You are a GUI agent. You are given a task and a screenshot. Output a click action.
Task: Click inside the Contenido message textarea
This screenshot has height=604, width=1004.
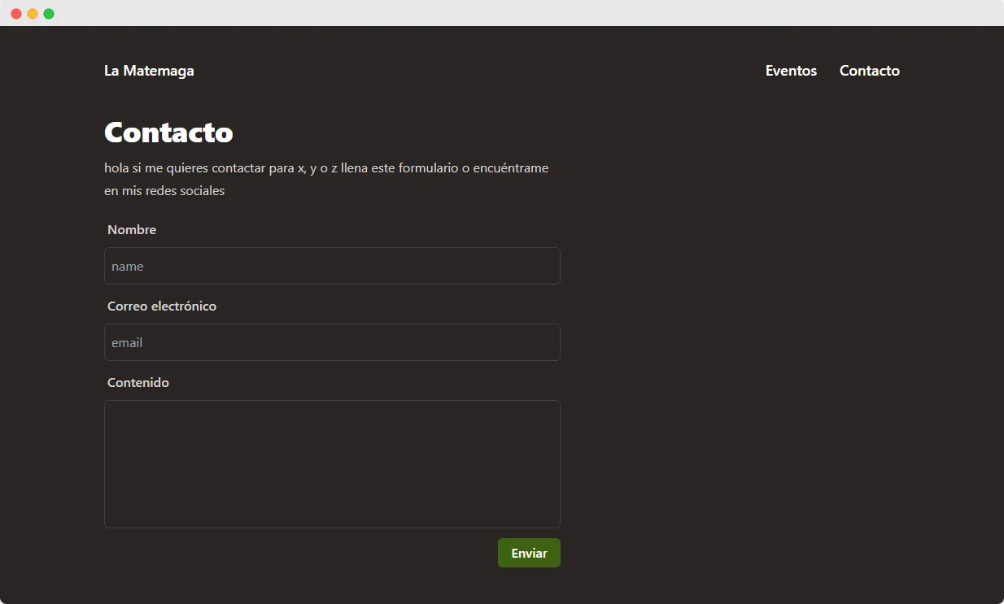point(332,463)
